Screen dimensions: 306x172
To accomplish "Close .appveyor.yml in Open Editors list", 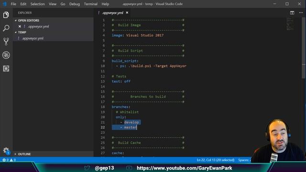I will [x=20, y=26].
